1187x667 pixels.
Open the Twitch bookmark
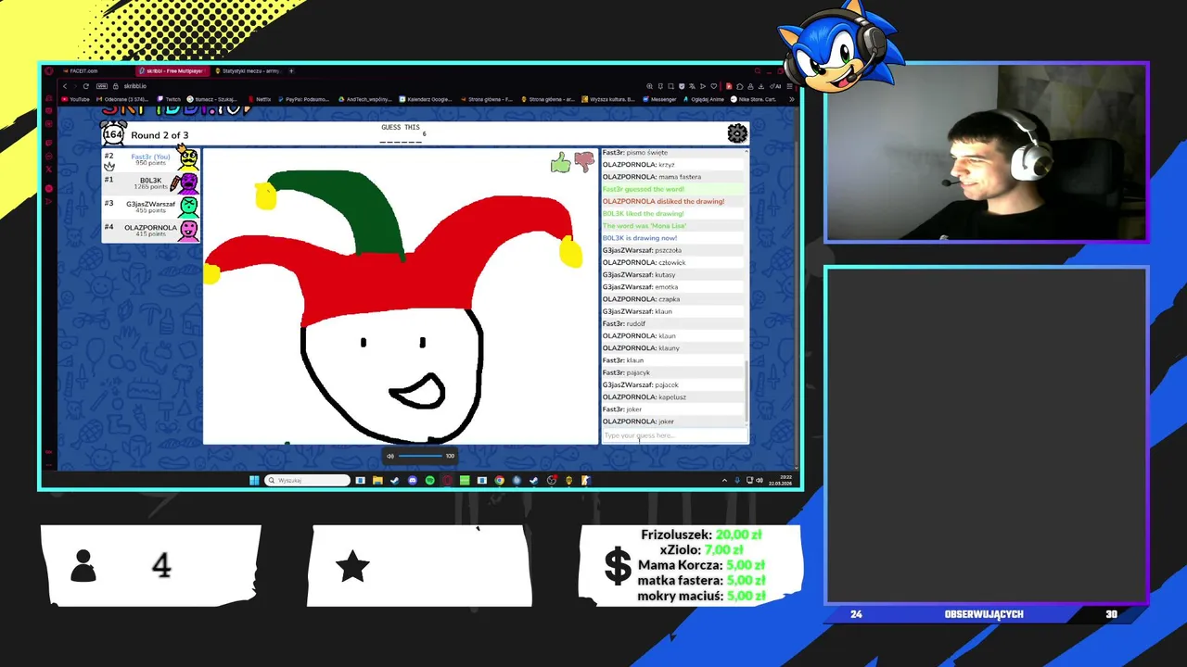click(169, 99)
